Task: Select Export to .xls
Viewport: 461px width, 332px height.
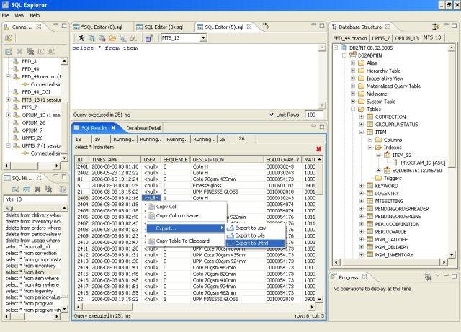Action: 255,235
